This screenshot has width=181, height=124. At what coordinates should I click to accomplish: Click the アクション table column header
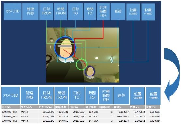(29, 107)
